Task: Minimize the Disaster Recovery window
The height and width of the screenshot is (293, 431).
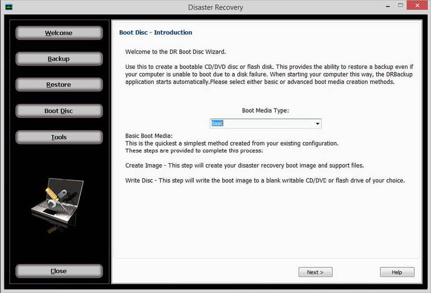Action: coord(388,6)
